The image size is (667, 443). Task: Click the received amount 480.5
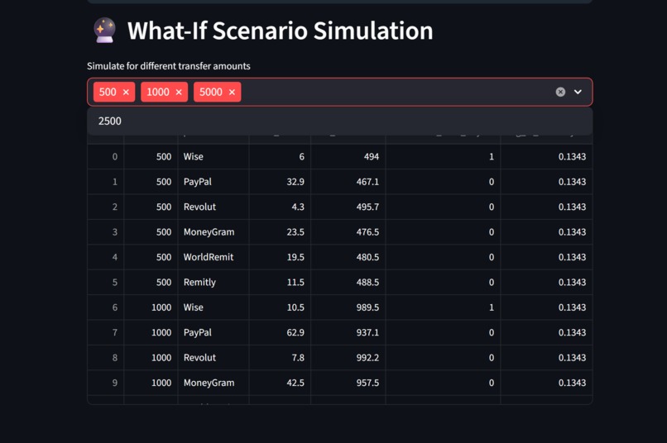pyautogui.click(x=367, y=257)
